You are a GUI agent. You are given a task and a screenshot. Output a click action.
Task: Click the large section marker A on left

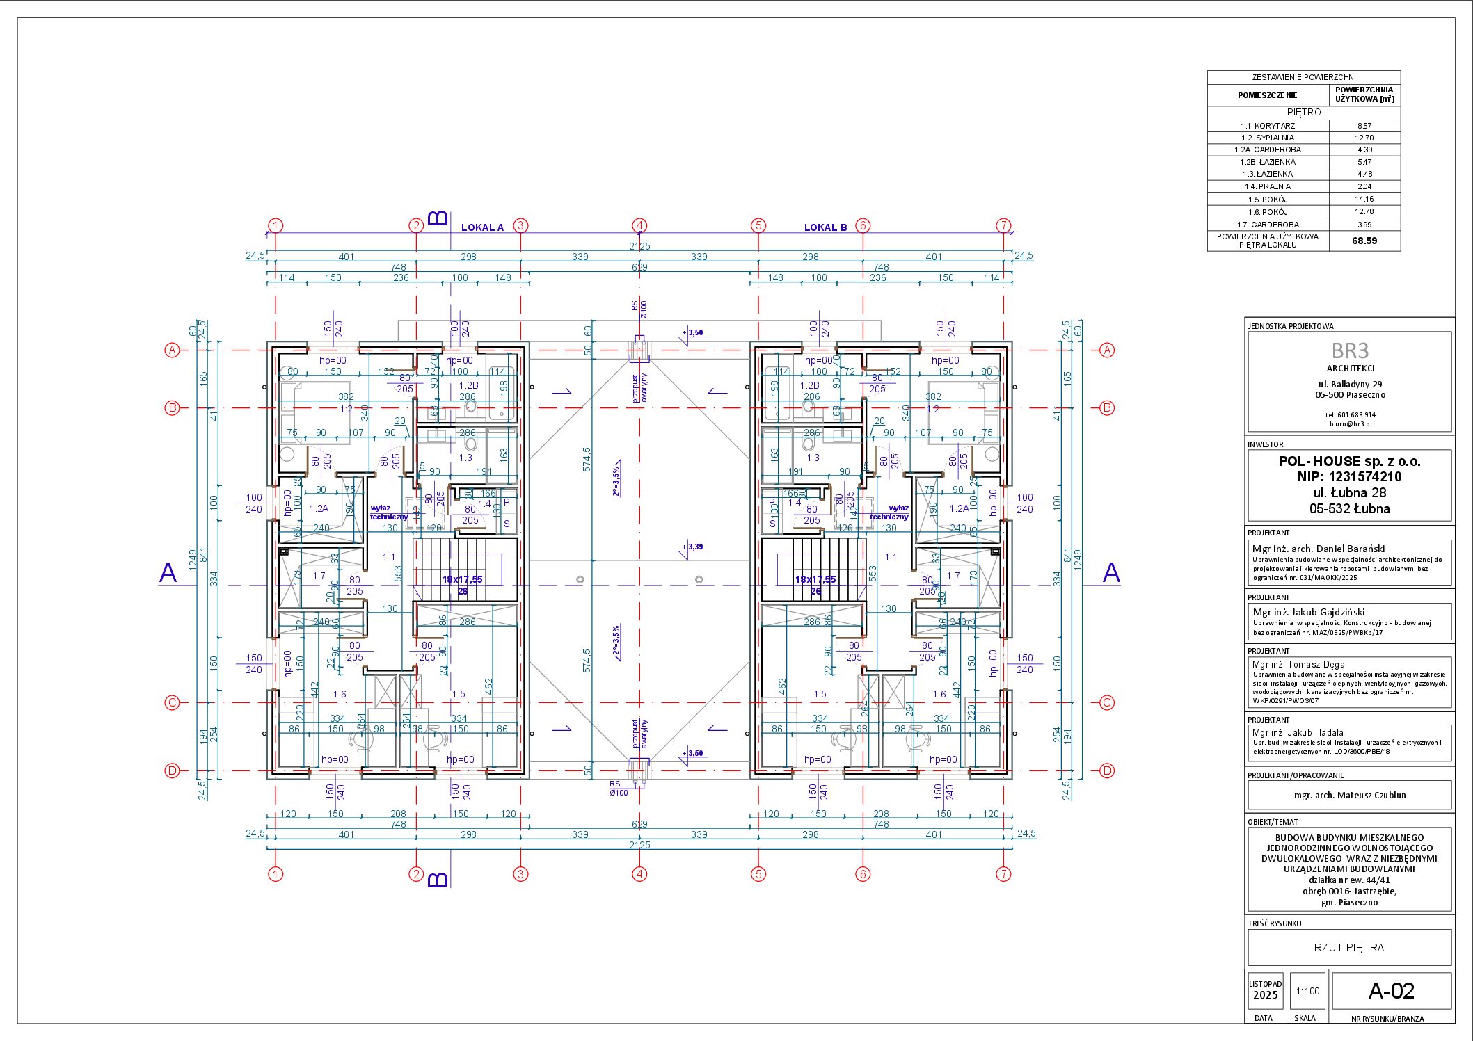click(168, 573)
